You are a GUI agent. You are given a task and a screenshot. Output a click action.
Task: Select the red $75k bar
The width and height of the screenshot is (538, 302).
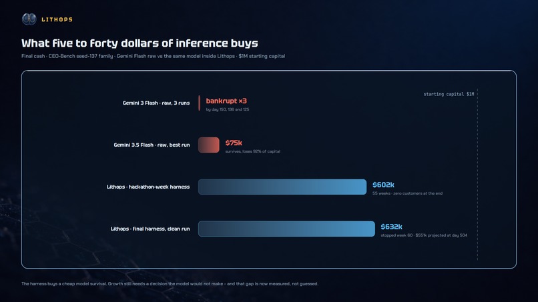click(x=209, y=145)
